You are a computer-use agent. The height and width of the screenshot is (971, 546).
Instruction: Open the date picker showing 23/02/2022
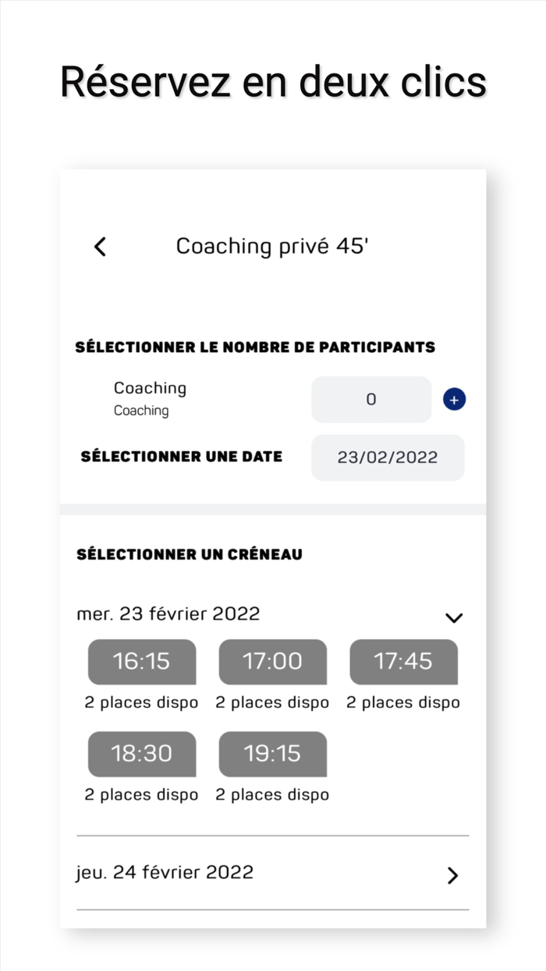click(388, 457)
